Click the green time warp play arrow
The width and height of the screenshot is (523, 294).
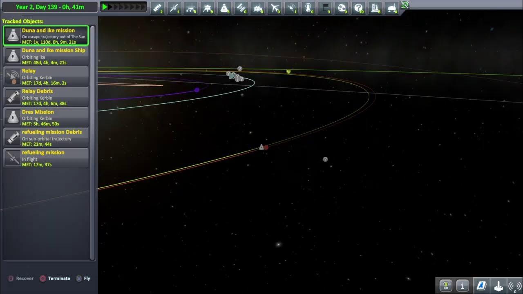105,7
